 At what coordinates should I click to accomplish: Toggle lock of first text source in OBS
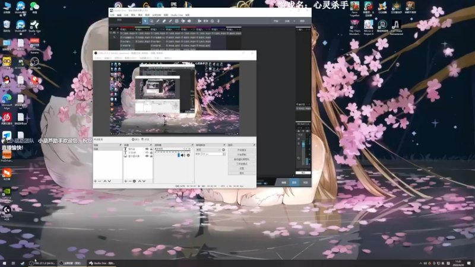pos(151,149)
